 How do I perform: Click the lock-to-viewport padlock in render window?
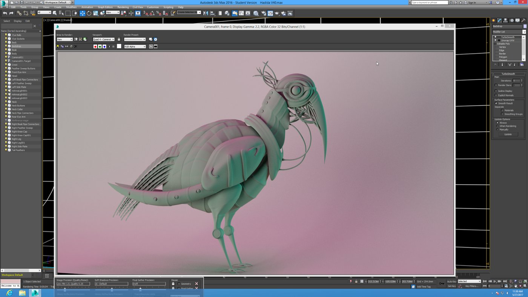coord(119,39)
